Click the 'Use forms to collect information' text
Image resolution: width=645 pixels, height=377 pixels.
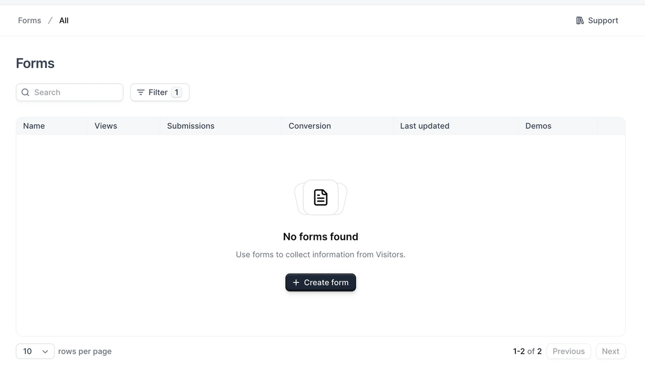pyautogui.click(x=321, y=255)
